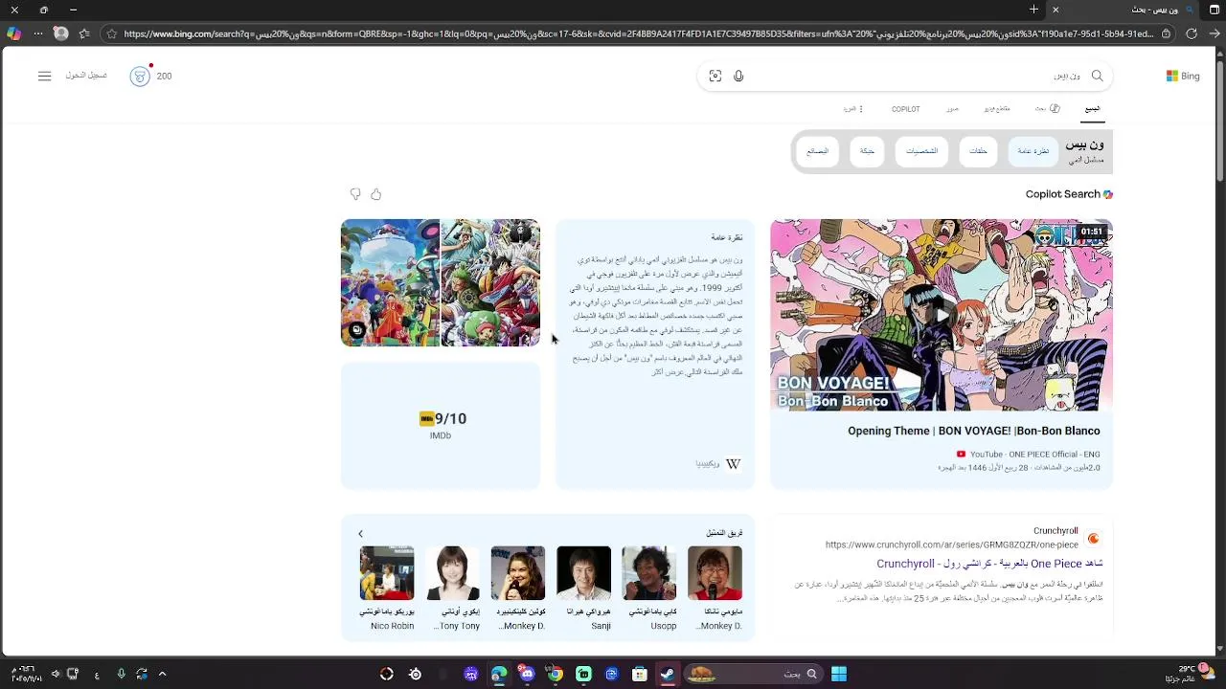
Task: Open the More options dropdown in search tabs
Action: tap(853, 109)
